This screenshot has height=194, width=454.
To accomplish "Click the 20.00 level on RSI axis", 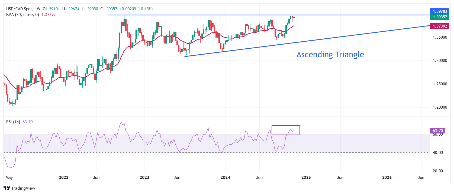I will 438,171.
